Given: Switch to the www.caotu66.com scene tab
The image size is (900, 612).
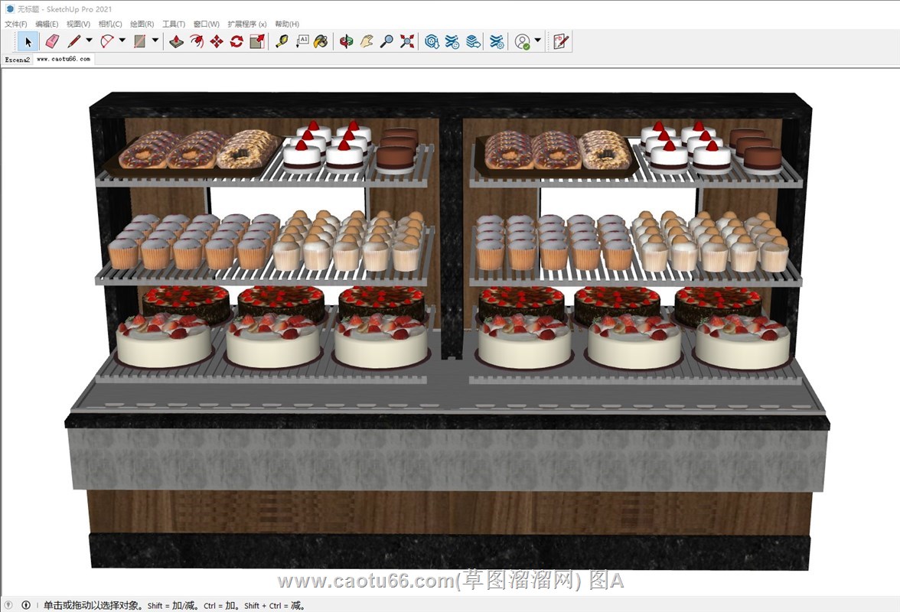Looking at the screenshot, I should point(64,59).
